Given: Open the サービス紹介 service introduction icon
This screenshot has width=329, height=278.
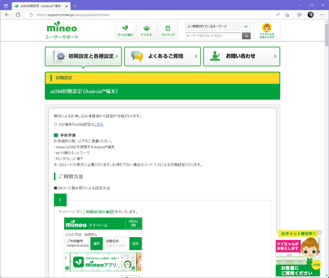Looking at the screenshot, I should coord(125,31).
